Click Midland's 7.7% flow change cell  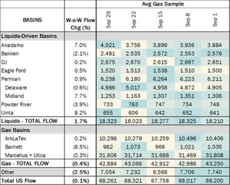point(80,96)
